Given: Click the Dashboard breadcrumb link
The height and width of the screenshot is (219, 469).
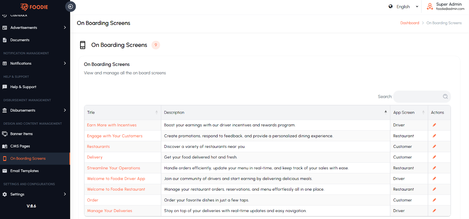Looking at the screenshot, I should pos(409,23).
